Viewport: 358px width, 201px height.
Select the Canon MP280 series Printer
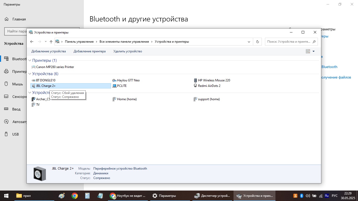pyautogui.click(x=52, y=67)
